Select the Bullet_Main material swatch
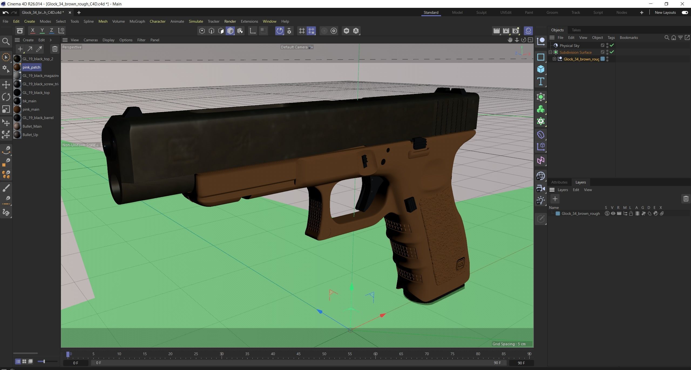Viewport: 691px width, 370px height. (x=17, y=126)
